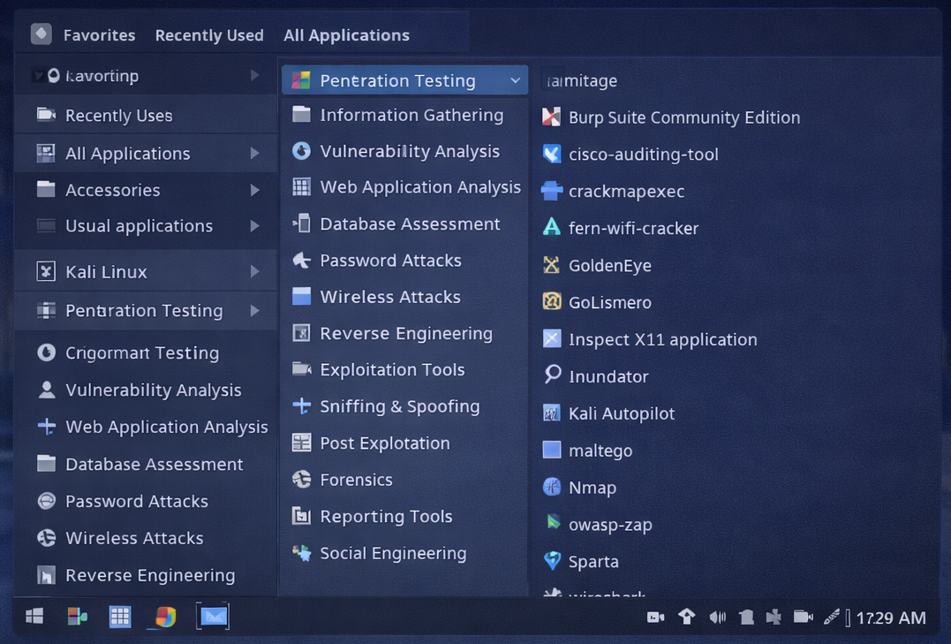
Task: Click Crigormart Testing entry
Action: [146, 352]
